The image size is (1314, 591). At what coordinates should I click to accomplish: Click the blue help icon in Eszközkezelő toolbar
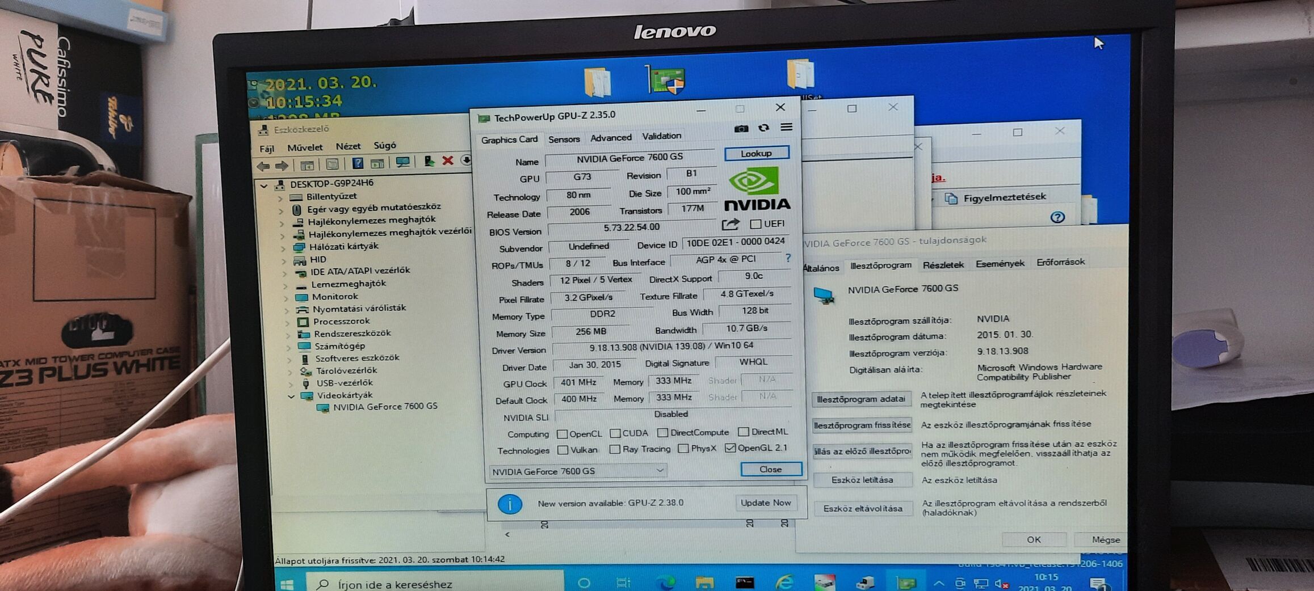(358, 164)
